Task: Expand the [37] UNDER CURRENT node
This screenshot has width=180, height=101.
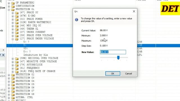Action: (13, 33)
